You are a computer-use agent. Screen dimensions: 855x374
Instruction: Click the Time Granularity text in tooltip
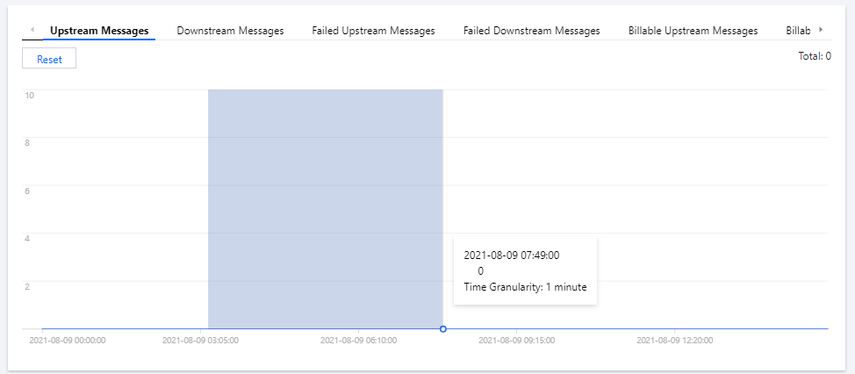tap(525, 287)
